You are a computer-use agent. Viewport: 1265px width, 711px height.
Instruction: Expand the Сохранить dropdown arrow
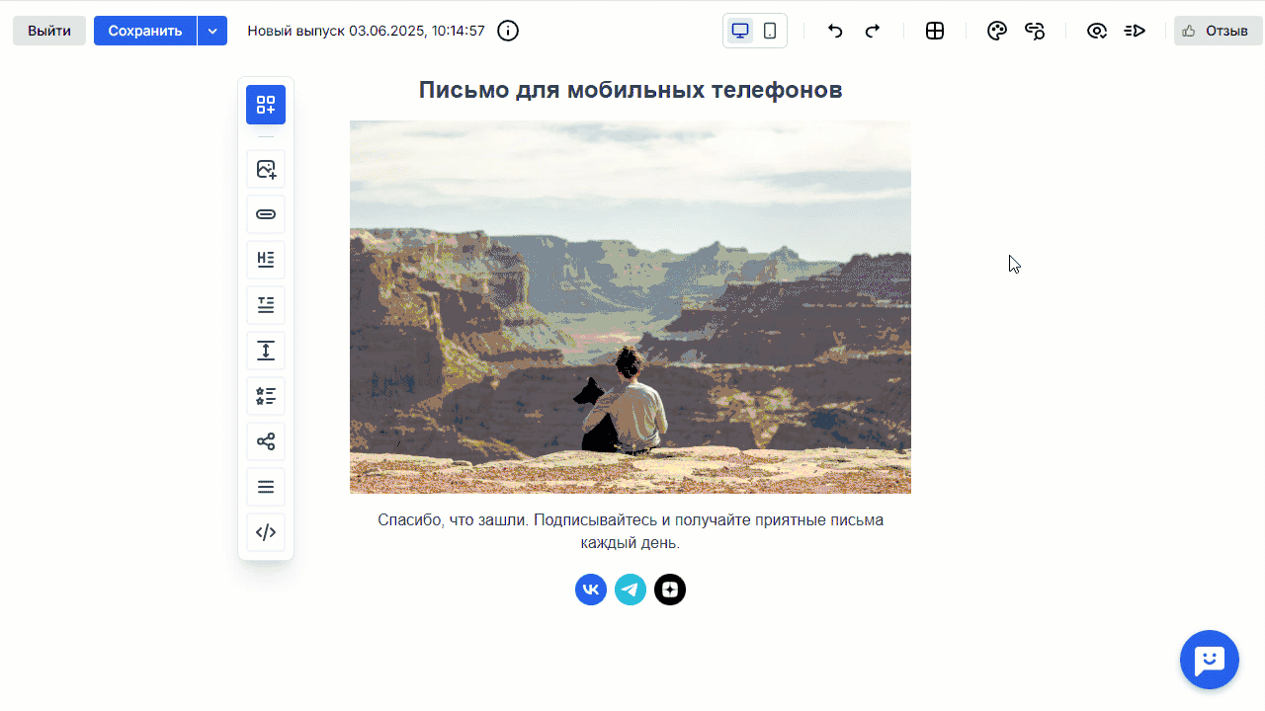click(x=212, y=31)
